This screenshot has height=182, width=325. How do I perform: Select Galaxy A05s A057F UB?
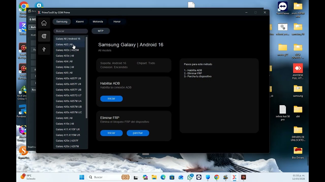[x=70, y=90]
